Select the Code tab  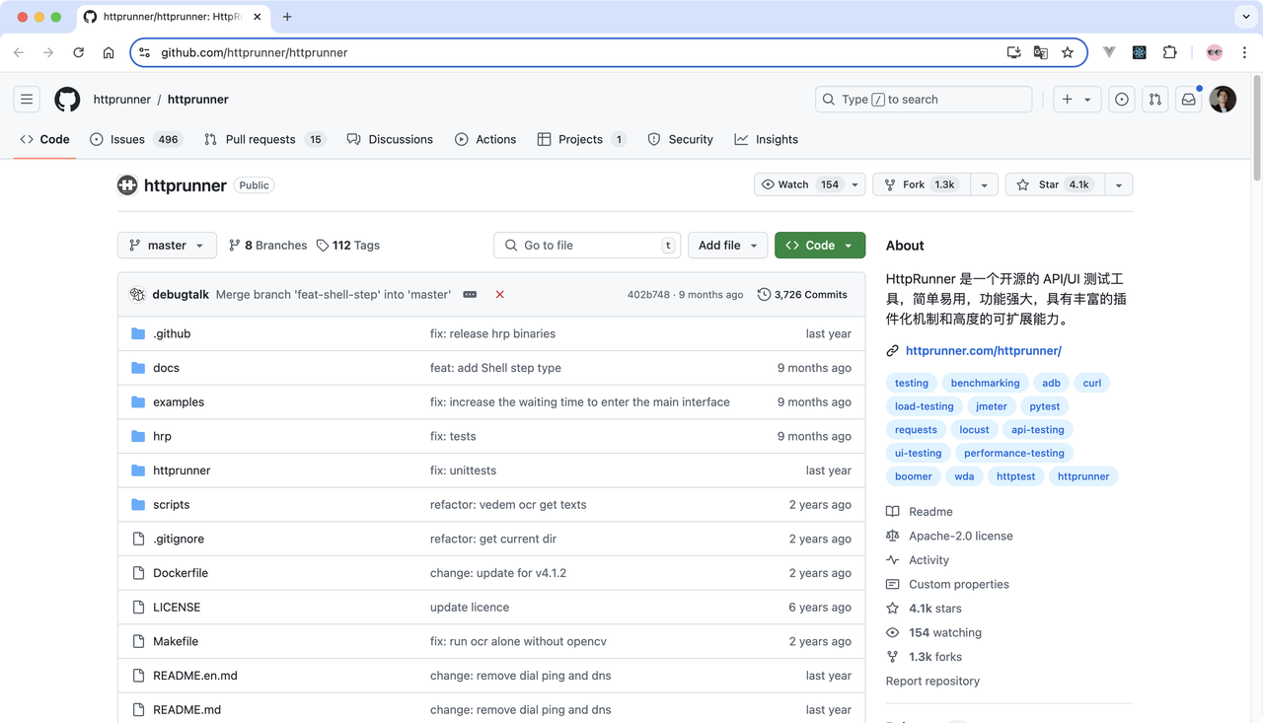(x=45, y=139)
